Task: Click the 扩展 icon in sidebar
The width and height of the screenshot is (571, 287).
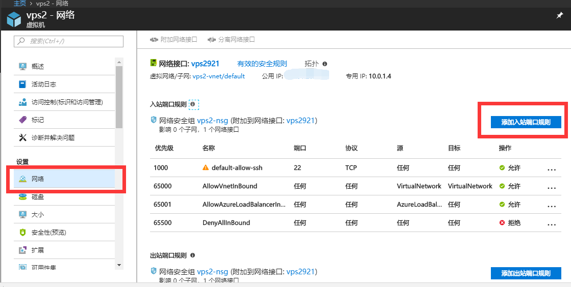Action: pos(22,250)
